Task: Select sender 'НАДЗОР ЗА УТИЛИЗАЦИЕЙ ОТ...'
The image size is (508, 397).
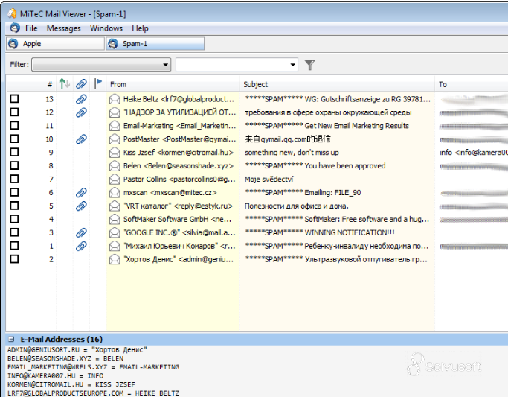Action: (x=179, y=112)
